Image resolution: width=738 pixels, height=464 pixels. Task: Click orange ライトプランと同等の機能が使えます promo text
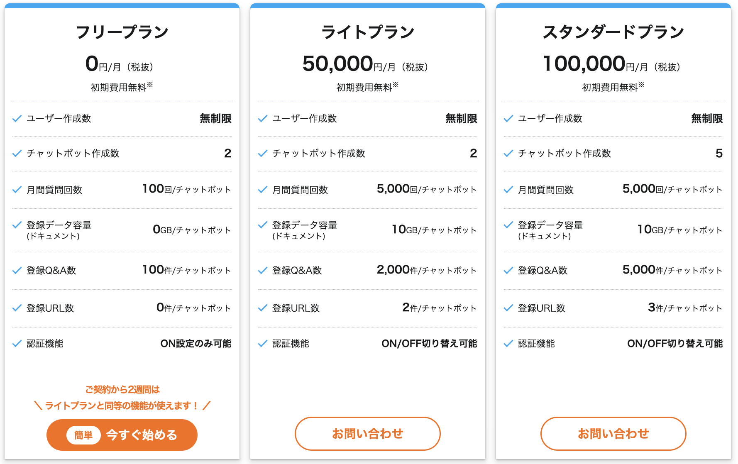[122, 405]
